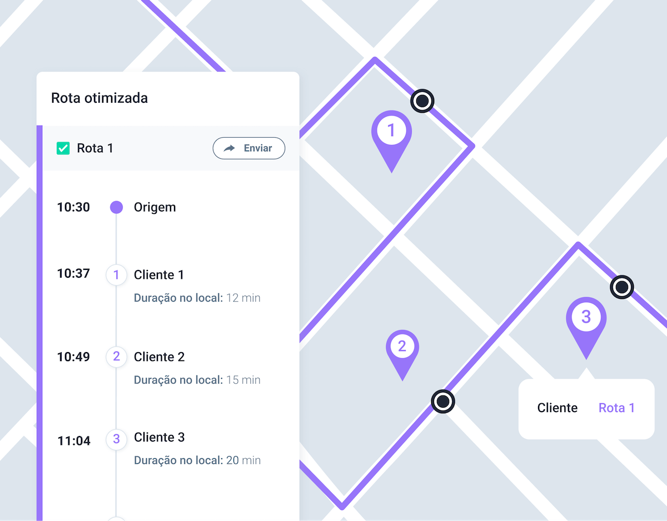Select route waypoint dot near pin 1

pyautogui.click(x=422, y=101)
